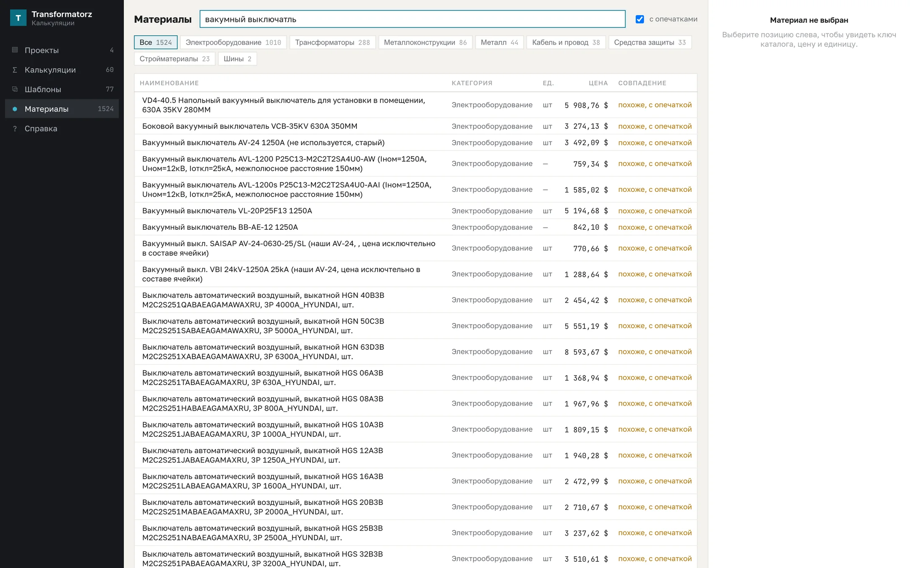Click the materials search field
Image resolution: width=910 pixels, height=568 pixels.
[x=412, y=19]
